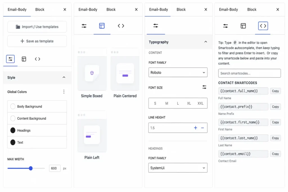Select Email-Body tab in the Typography panel
Viewport: 288px width, 192px height.
[x=158, y=10]
